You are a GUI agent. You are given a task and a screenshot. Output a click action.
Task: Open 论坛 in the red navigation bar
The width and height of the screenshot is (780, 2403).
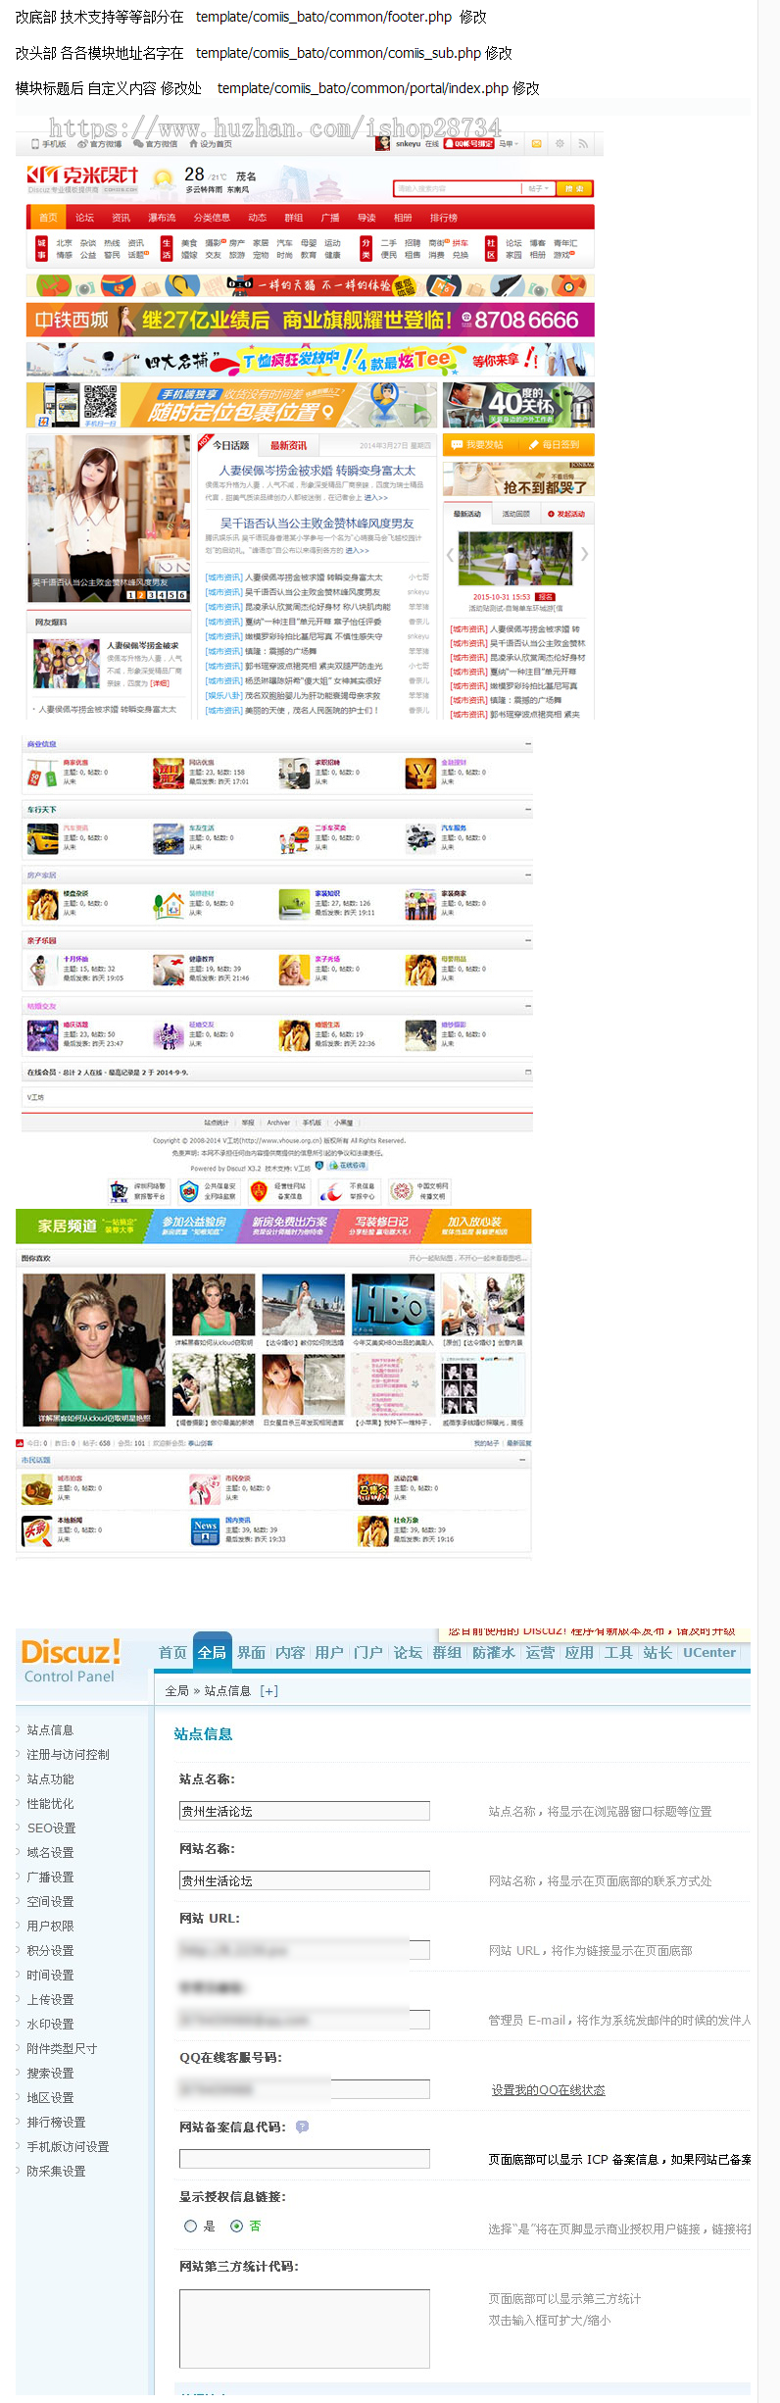(85, 218)
